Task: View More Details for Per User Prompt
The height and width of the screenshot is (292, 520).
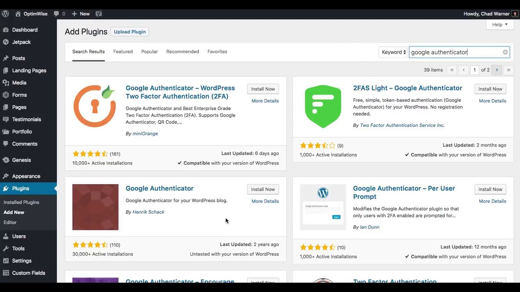Action: tap(492, 201)
